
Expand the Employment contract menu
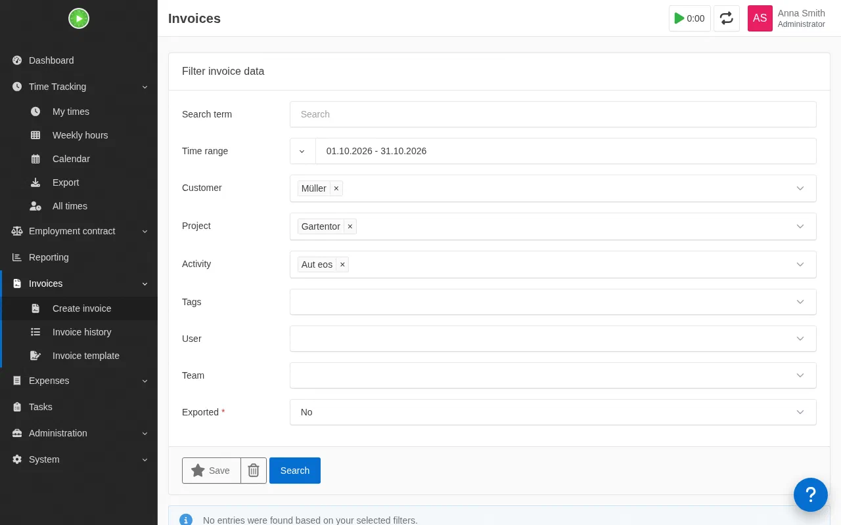[79, 231]
